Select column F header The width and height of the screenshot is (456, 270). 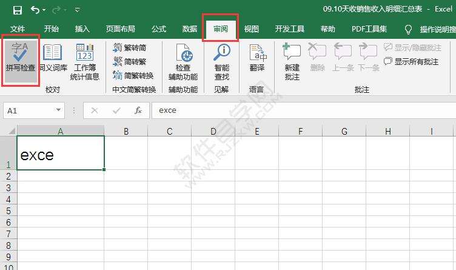coord(300,131)
